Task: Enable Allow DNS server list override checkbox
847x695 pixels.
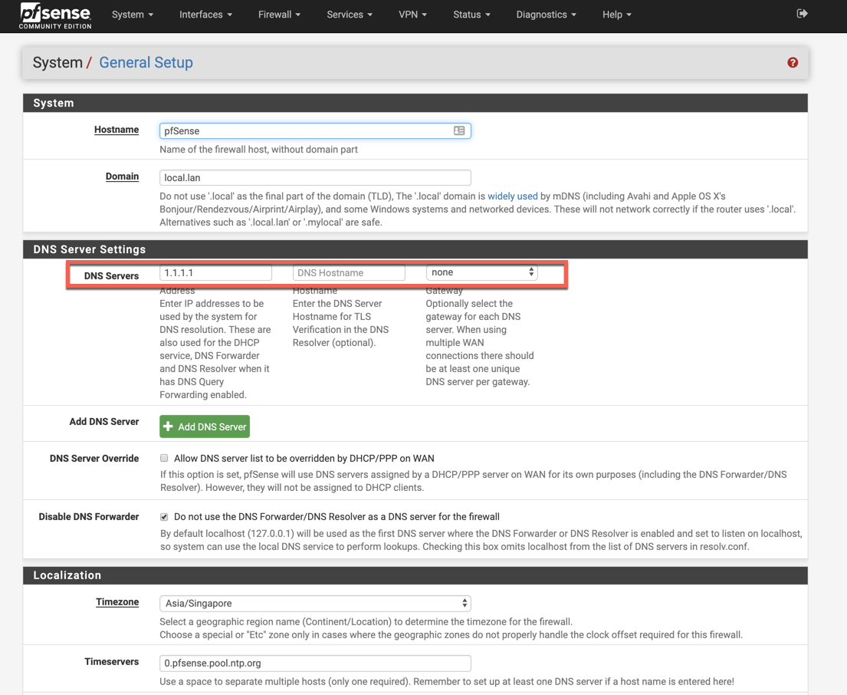Action: coord(164,458)
